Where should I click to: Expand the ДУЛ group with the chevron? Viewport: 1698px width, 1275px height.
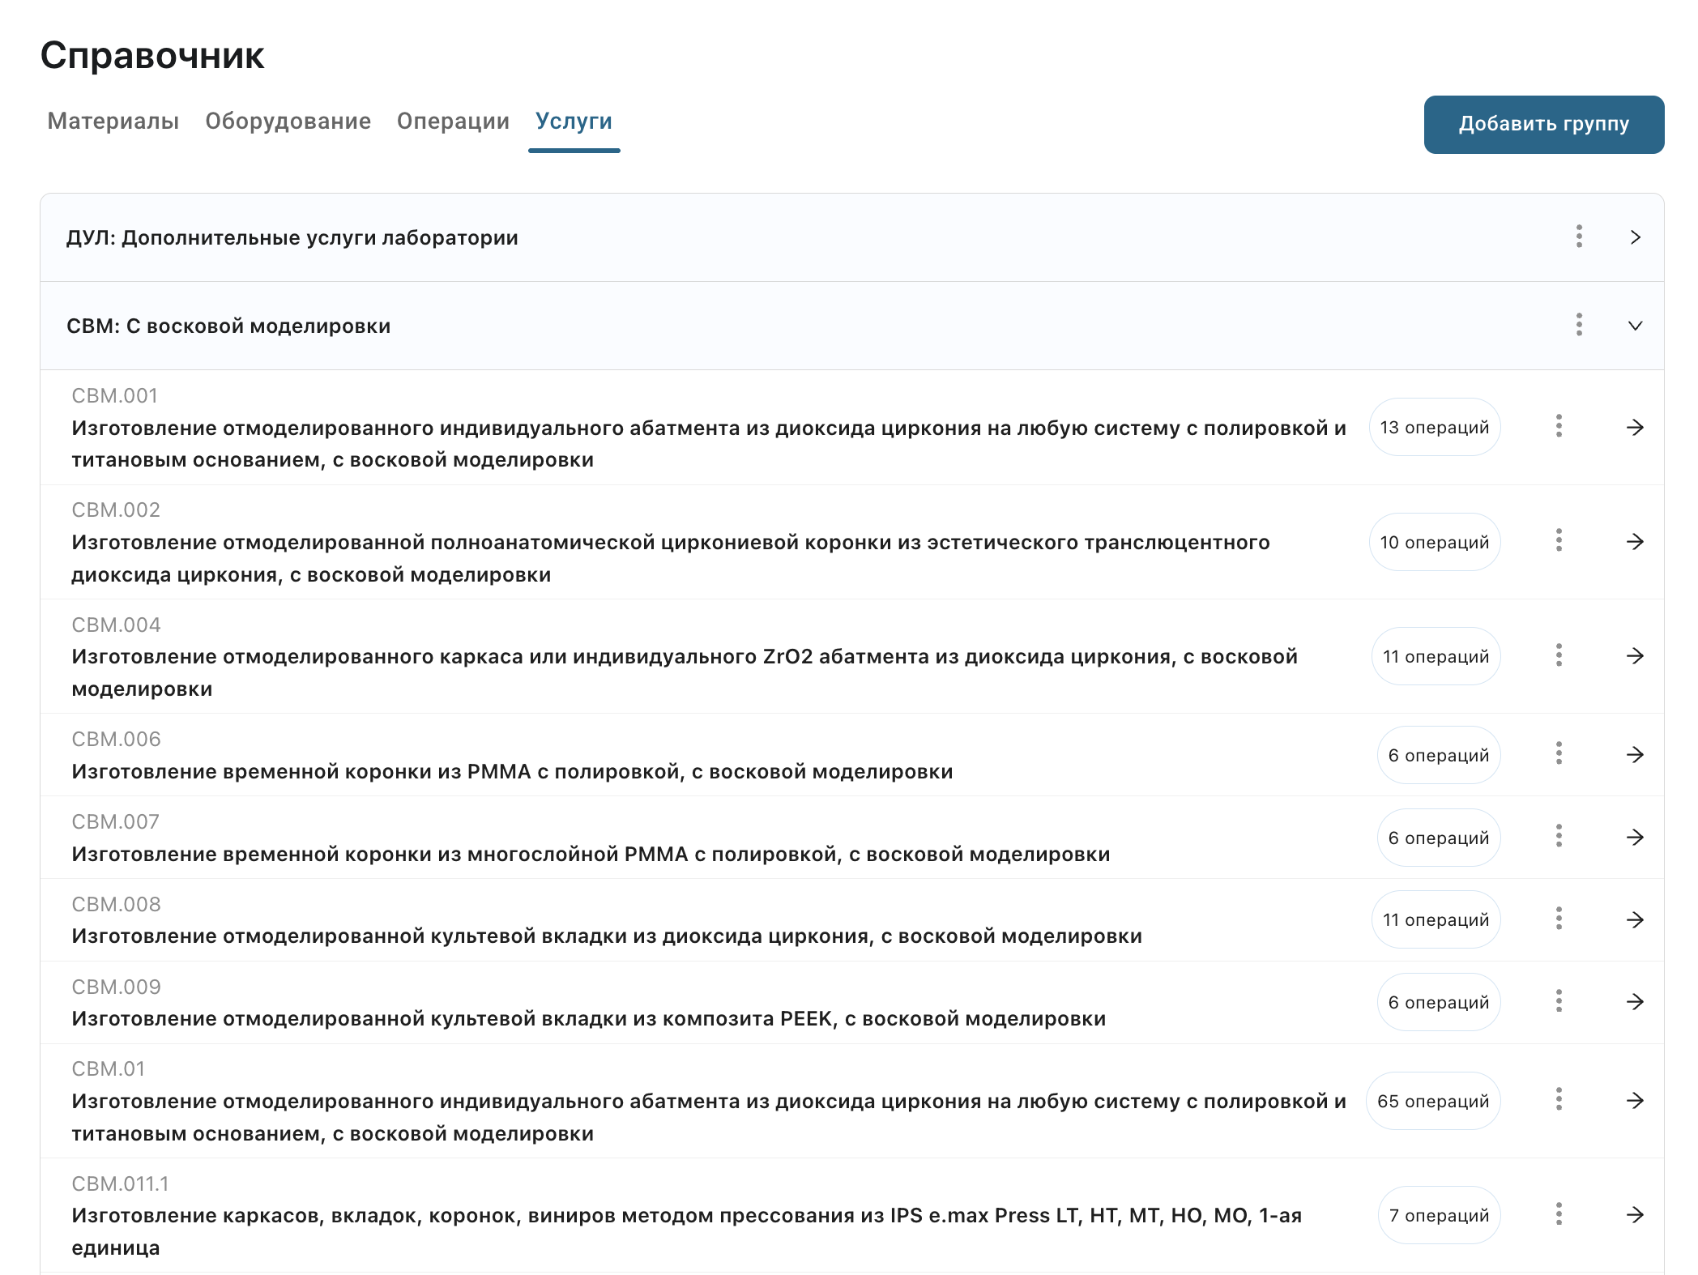coord(1635,237)
